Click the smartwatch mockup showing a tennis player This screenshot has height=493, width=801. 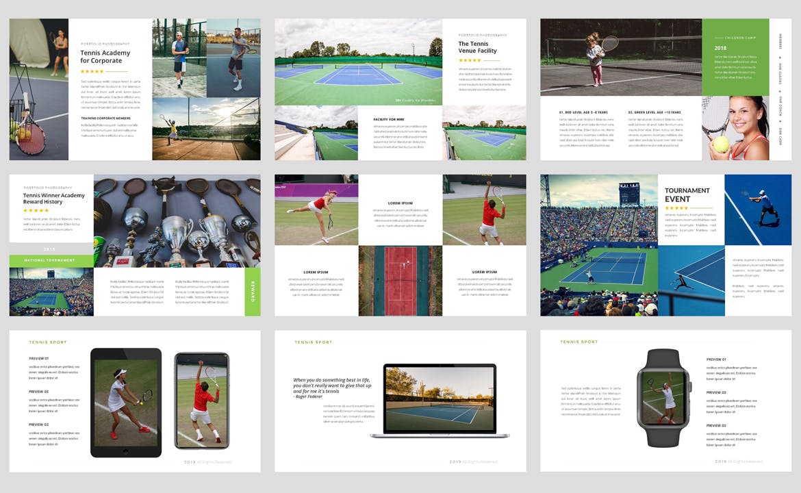point(663,398)
